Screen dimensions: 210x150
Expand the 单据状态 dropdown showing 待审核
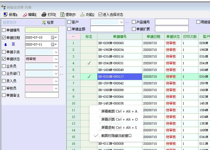[x=56, y=59]
